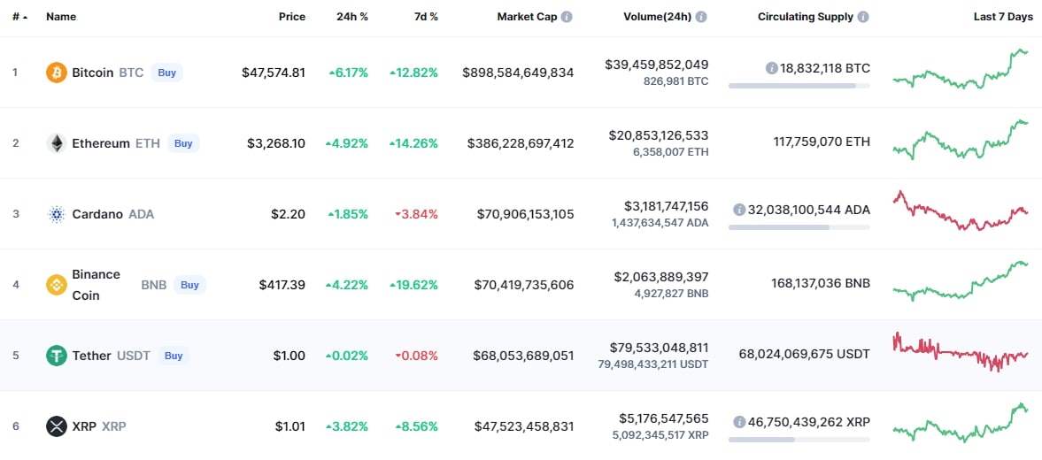
Task: Click info icon beside Cardano circulating supply
Action: tap(739, 209)
